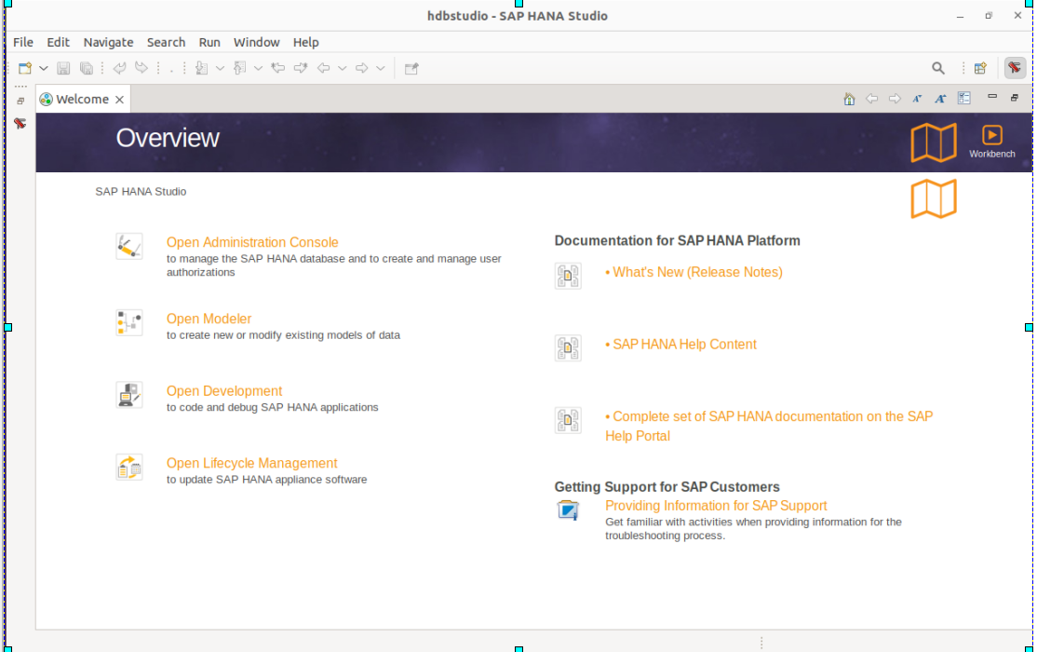
Task: Click the Administration Console icon
Action: [129, 246]
